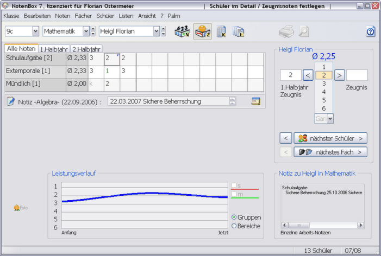Image resolution: width=381 pixels, height=256 pixels.
Task: Click the nächster Schüler button
Action: click(x=330, y=138)
